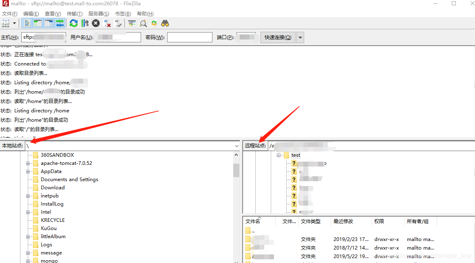Sort remote files by 权限 column
Viewport: 475px width, 263px height.
click(x=388, y=221)
